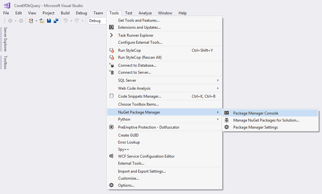Open the Toolbox side tab
The height and width of the screenshot is (194, 322).
point(5,62)
